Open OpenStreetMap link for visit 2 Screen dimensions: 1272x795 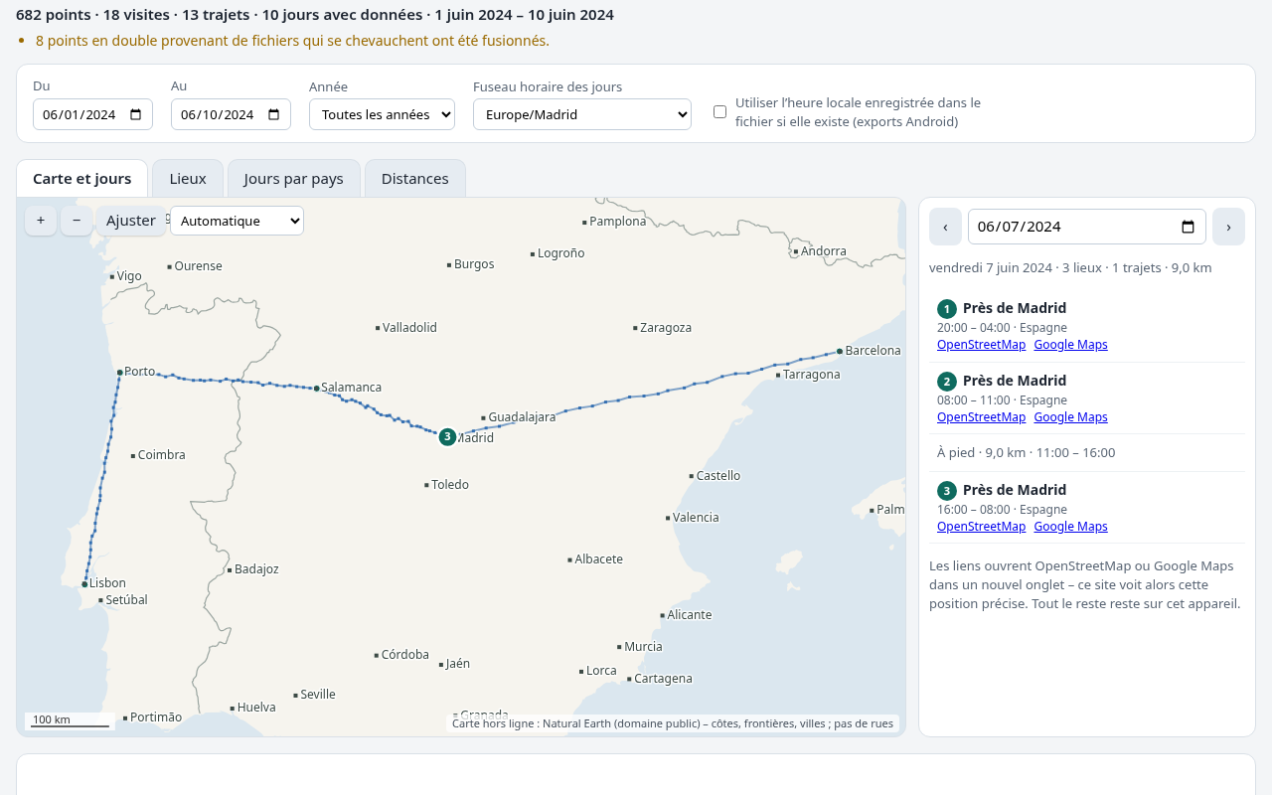coord(981,417)
